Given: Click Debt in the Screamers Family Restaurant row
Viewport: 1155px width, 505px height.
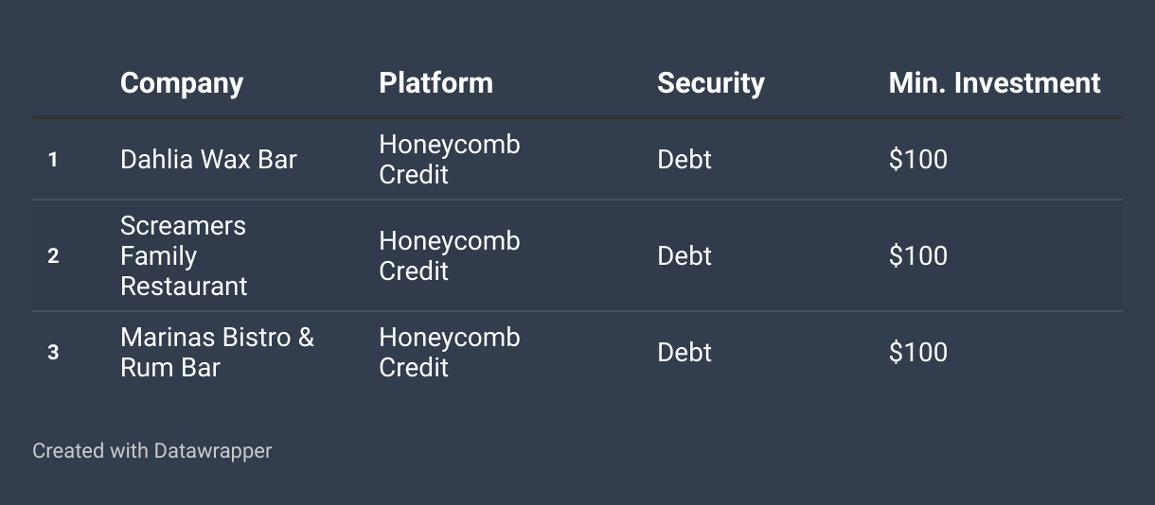Looking at the screenshot, I should point(684,256).
